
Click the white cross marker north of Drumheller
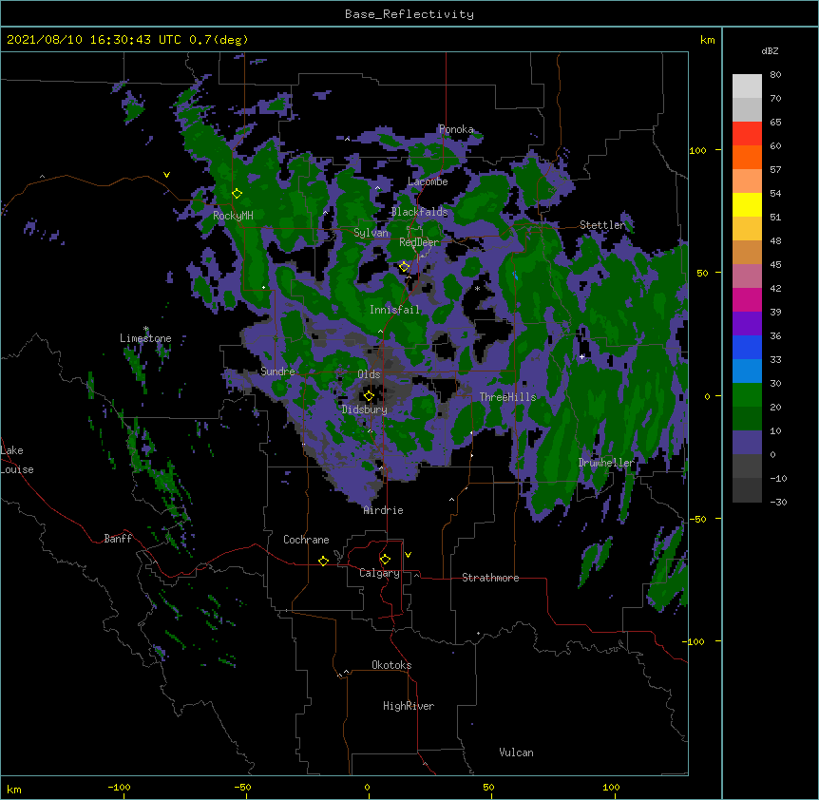pyautogui.click(x=581, y=356)
